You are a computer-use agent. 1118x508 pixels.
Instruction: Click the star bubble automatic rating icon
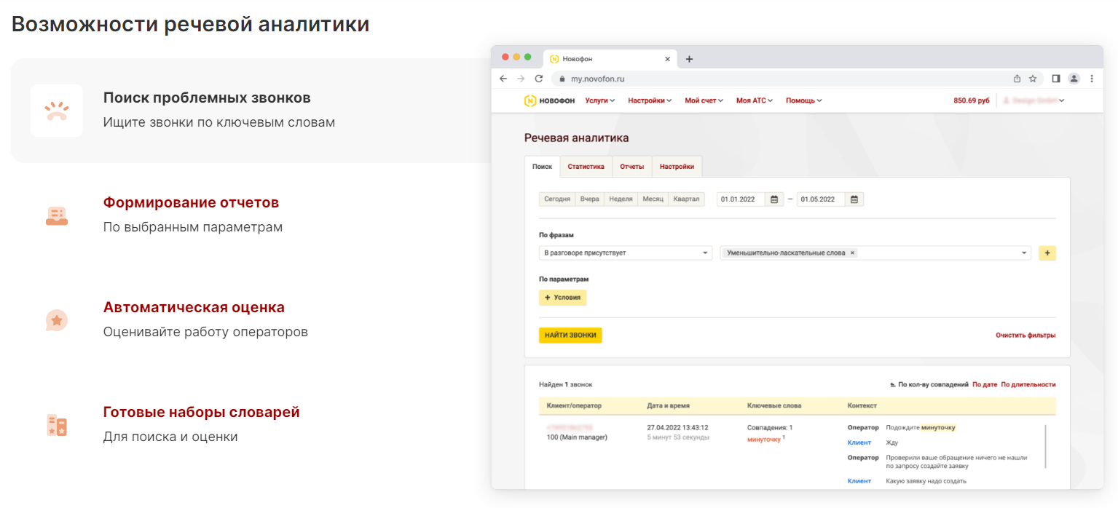coord(56,320)
